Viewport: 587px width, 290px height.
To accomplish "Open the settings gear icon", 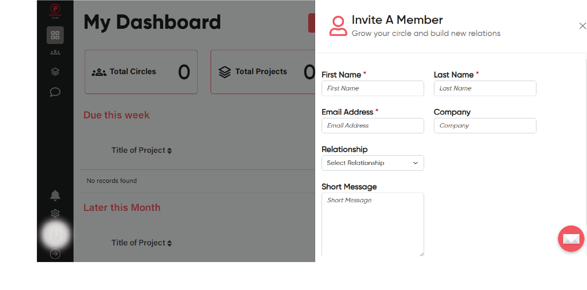I will 55,213.
